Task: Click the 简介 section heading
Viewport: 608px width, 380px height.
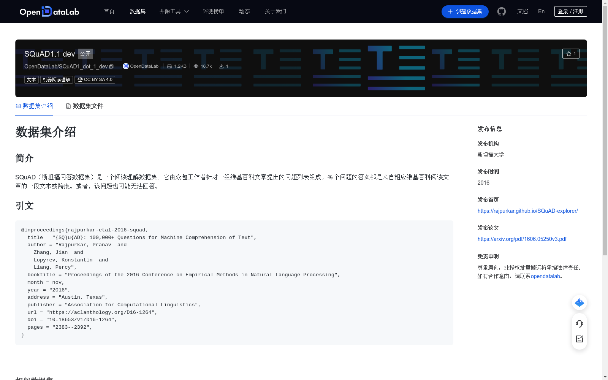Action: click(x=25, y=158)
